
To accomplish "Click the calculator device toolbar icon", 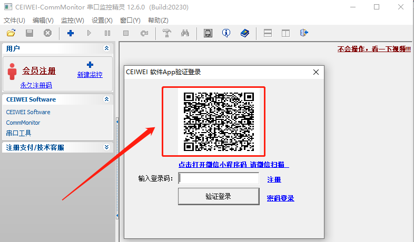I will coord(208,33).
